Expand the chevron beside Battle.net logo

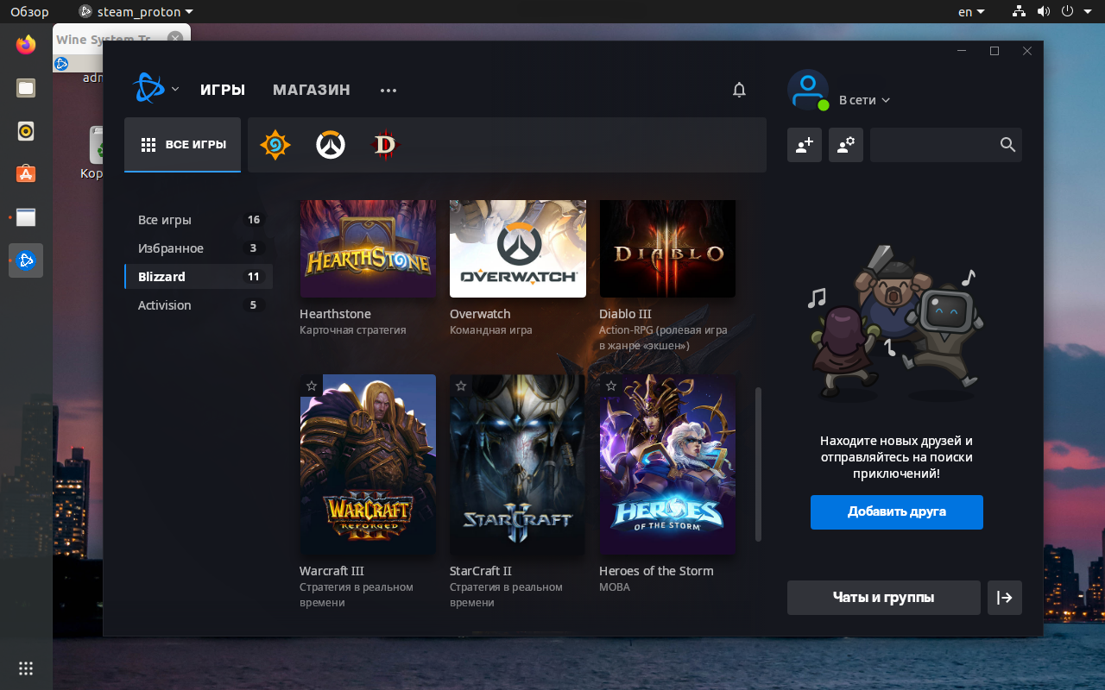click(175, 89)
